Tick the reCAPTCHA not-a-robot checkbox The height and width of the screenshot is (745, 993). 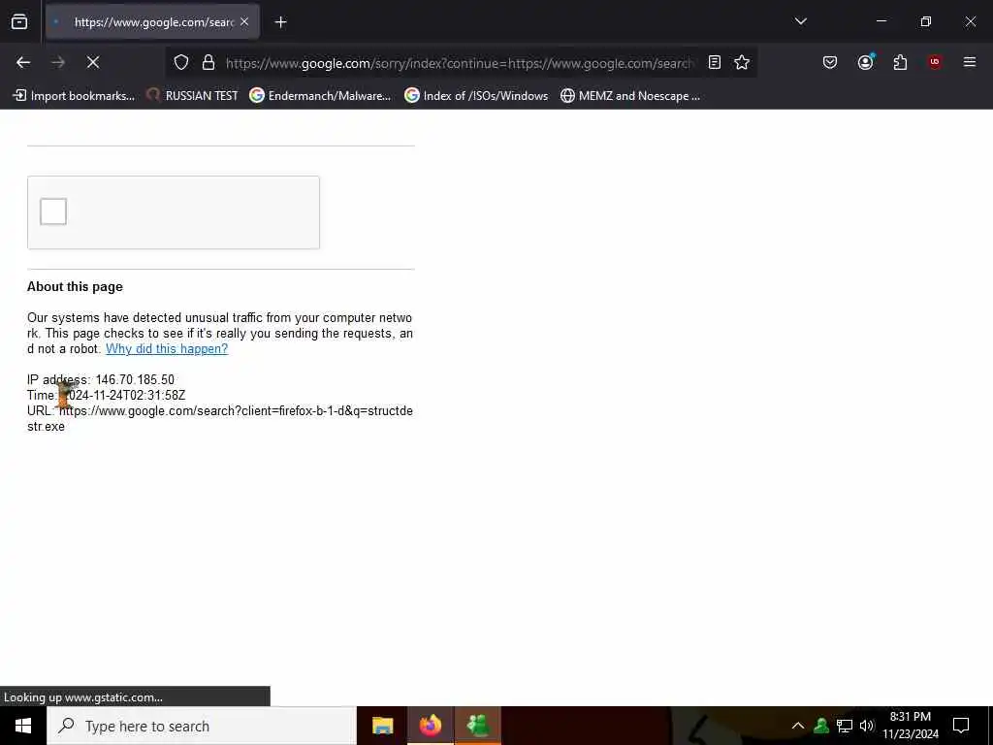point(53,211)
